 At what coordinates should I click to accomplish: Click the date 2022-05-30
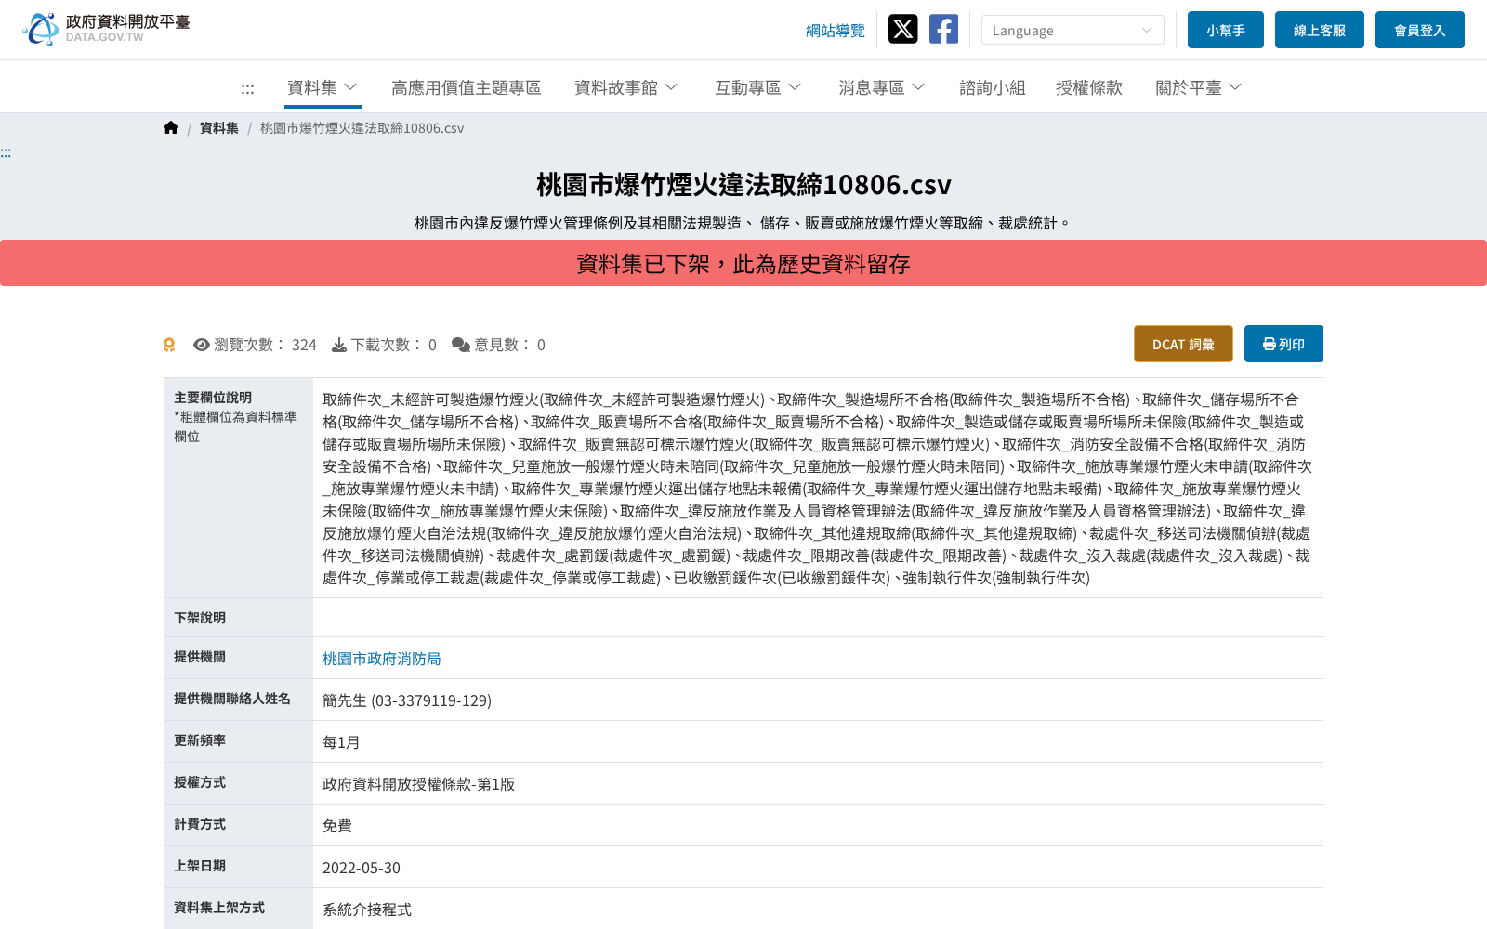click(x=362, y=868)
